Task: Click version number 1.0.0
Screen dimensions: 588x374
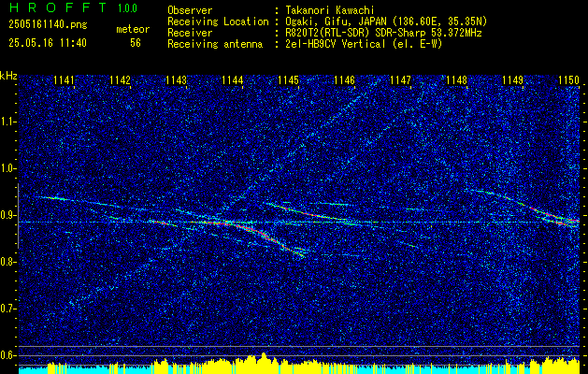Action: (127, 7)
